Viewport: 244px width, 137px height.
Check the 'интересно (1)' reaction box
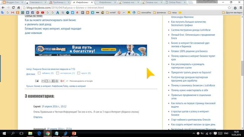(x=58, y=73)
